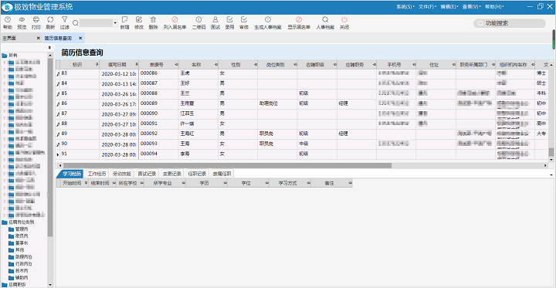
Task: Select the 管理岗 tree item
Action: pos(22,229)
